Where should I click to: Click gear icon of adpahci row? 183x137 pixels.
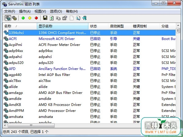[x=6, y=57]
